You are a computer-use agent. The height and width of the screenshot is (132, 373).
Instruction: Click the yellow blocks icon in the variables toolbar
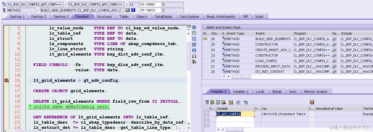click(x=231, y=102)
